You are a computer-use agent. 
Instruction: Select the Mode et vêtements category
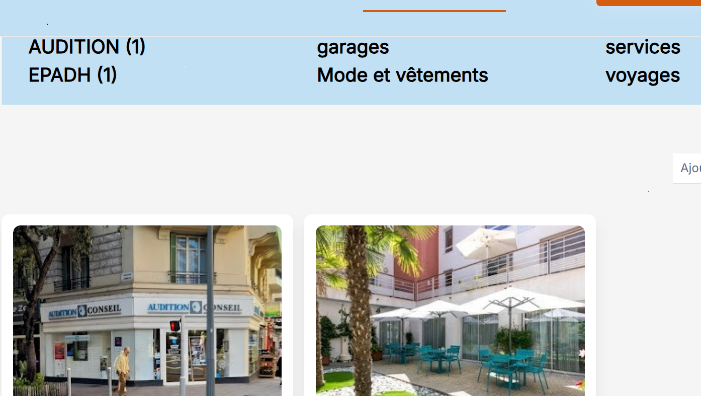[402, 75]
